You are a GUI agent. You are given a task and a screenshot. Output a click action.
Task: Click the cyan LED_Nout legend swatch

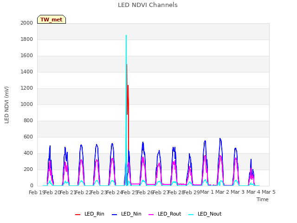[x=191, y=215]
